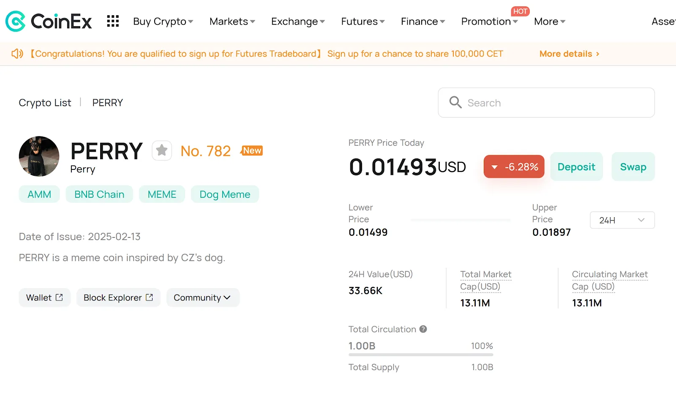Select the MEME tag
The image size is (676, 409).
tap(162, 194)
